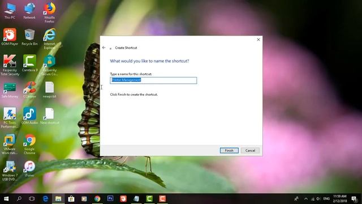Launch GOM Audio desktop shortcut
The image size is (362, 204).
click(x=29, y=116)
